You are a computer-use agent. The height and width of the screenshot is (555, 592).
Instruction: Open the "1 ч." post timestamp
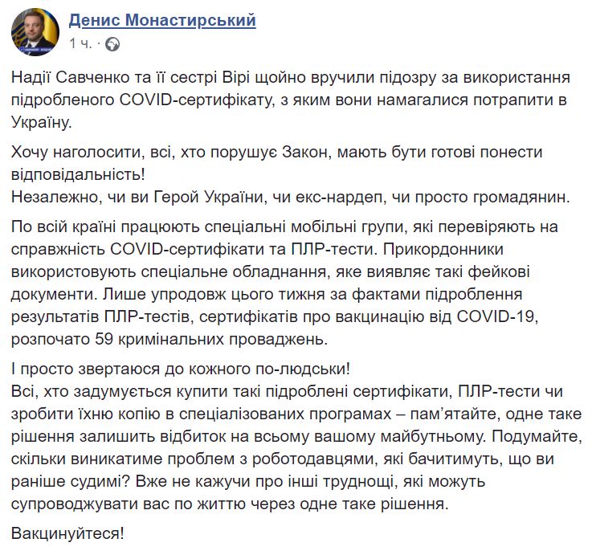click(x=81, y=43)
